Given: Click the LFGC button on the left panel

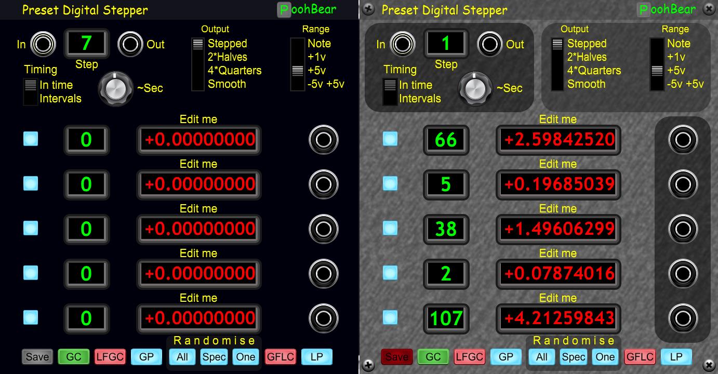Looking at the screenshot, I should coord(110,357).
